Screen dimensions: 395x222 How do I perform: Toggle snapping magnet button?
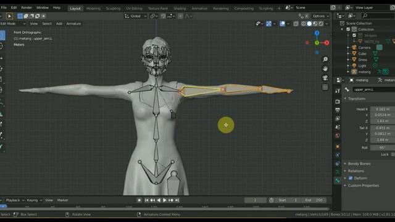163,16
